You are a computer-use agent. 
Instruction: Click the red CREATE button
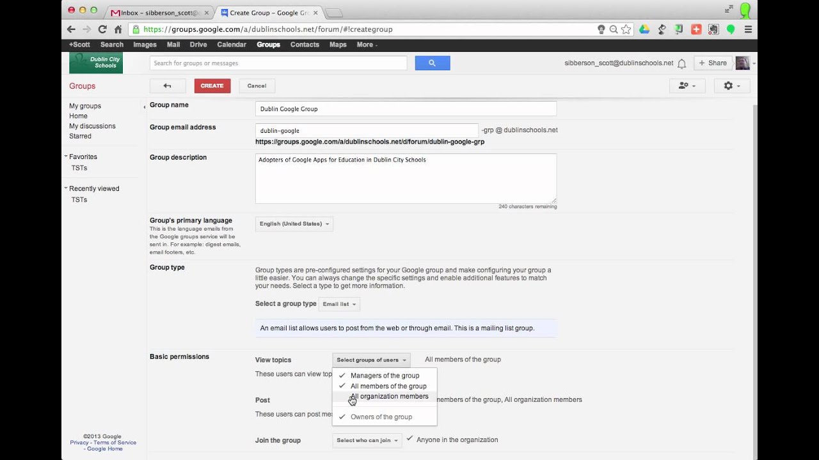coord(212,86)
